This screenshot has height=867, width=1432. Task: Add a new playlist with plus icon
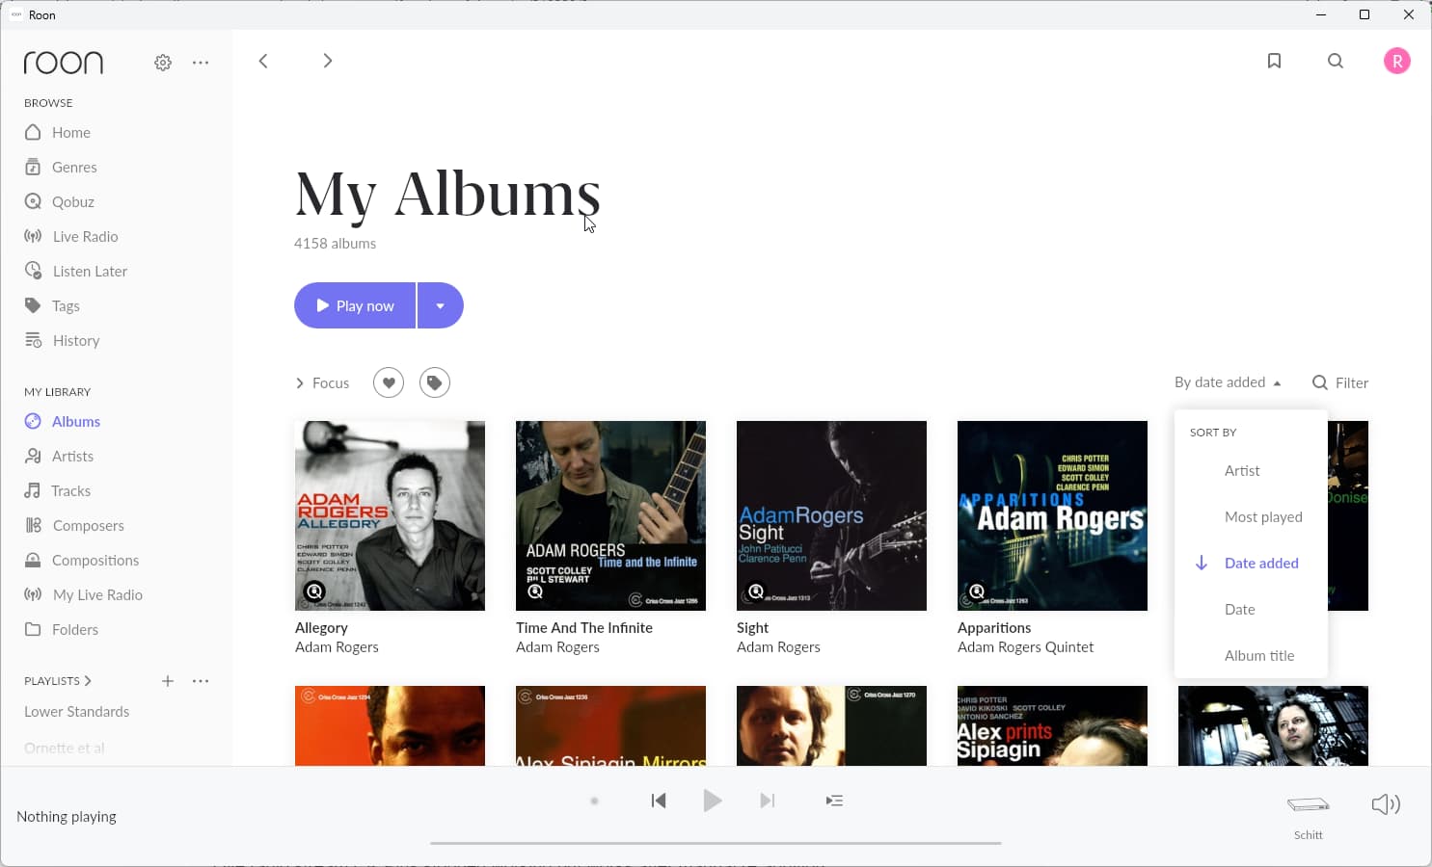[x=168, y=681]
